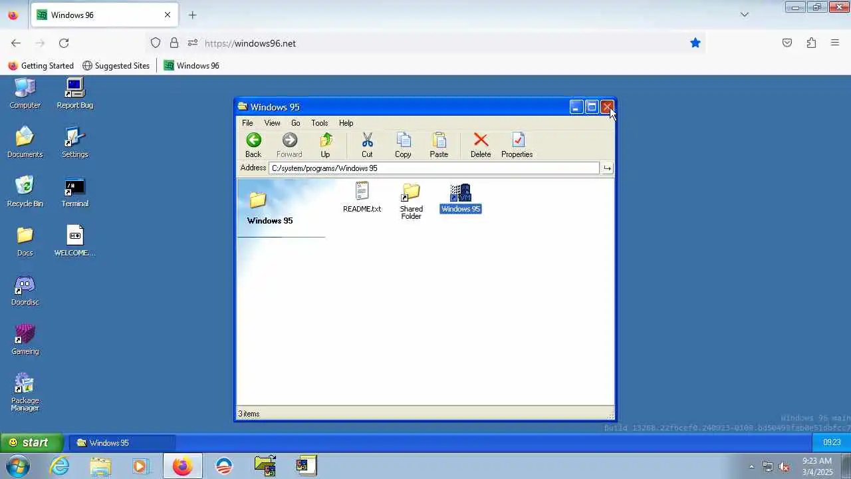This screenshot has height=479, width=851.
Task: Launch the Terminal desktop shortcut
Action: coord(74,192)
